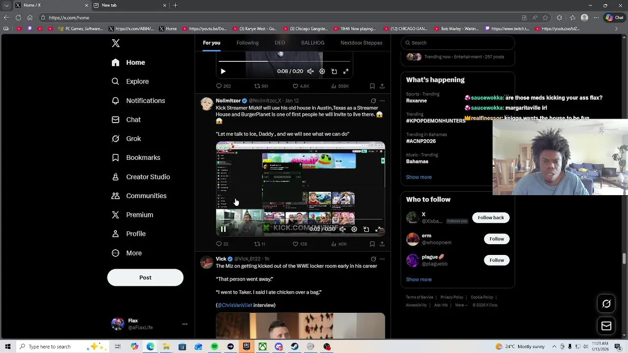Mute toggle on top video player
Image resolution: width=628 pixels, height=353 pixels.
[x=311, y=71]
